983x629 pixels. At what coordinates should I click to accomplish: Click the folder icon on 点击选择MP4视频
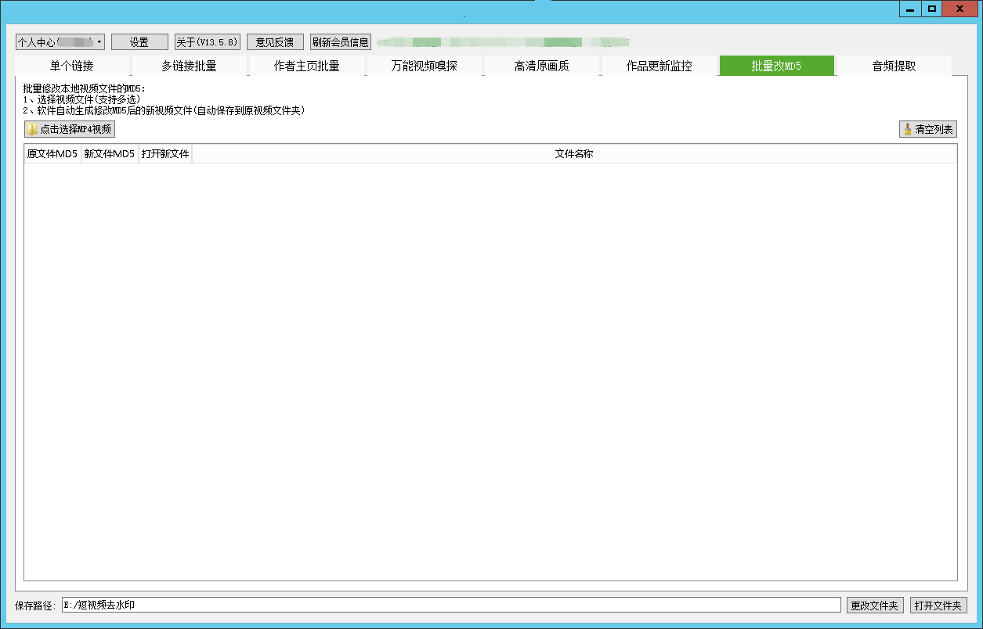coord(32,130)
